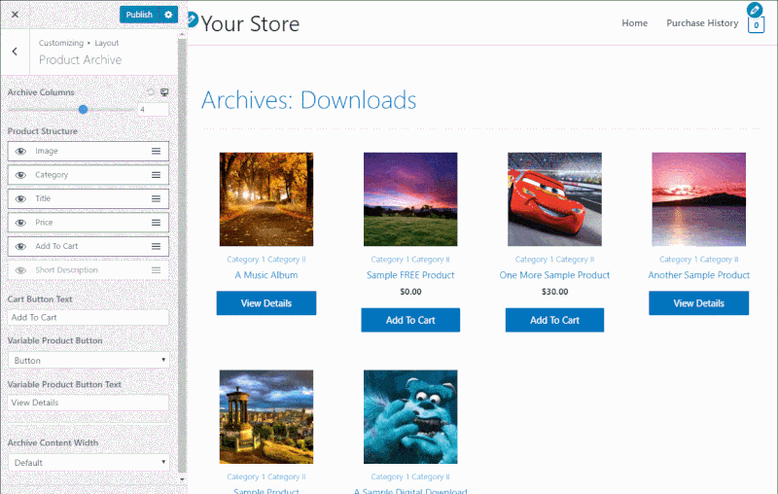
Task: Open the One More Sample Product link
Action: point(554,275)
